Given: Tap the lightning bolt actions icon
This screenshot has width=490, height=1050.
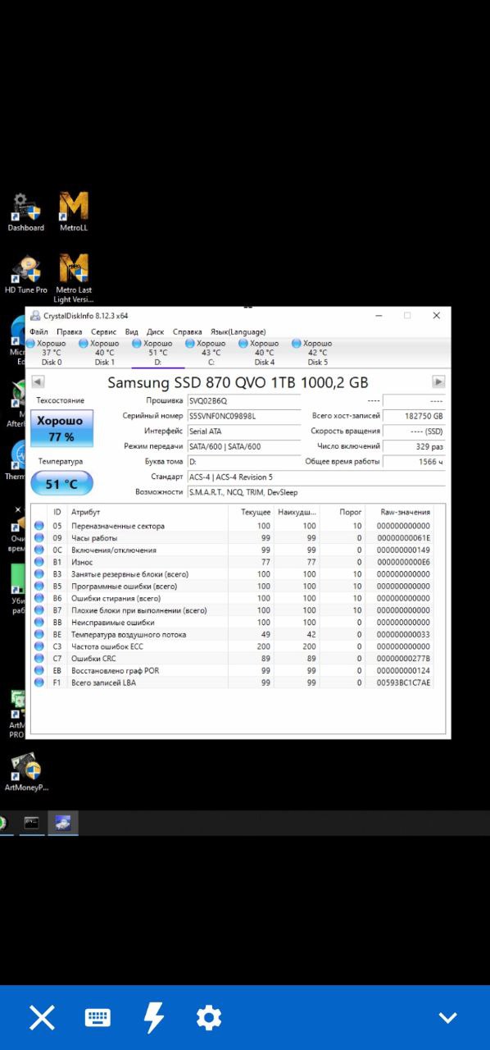Looking at the screenshot, I should (153, 1018).
